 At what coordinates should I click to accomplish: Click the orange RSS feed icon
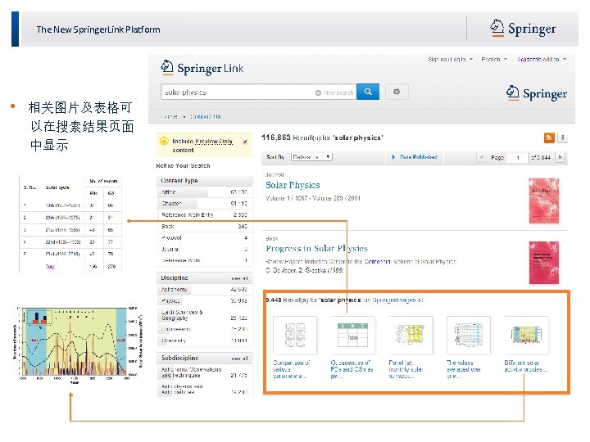coord(549,138)
